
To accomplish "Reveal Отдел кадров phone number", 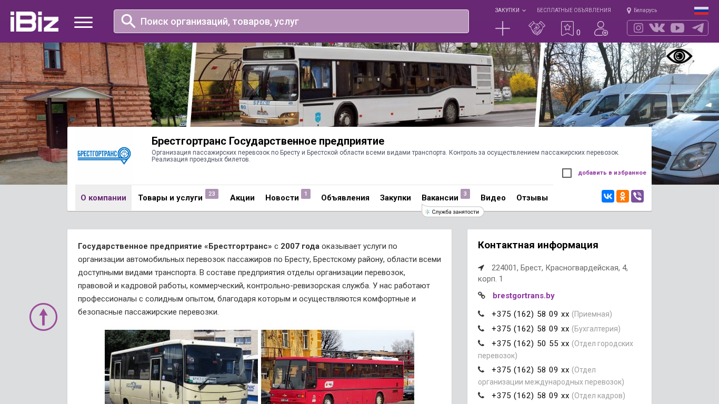I will [x=531, y=396].
